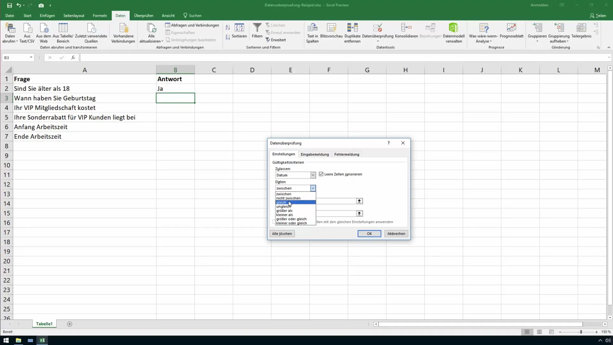Open Was-wäre-wenn-Analyse icon
The width and height of the screenshot is (613, 345).
pos(483,33)
